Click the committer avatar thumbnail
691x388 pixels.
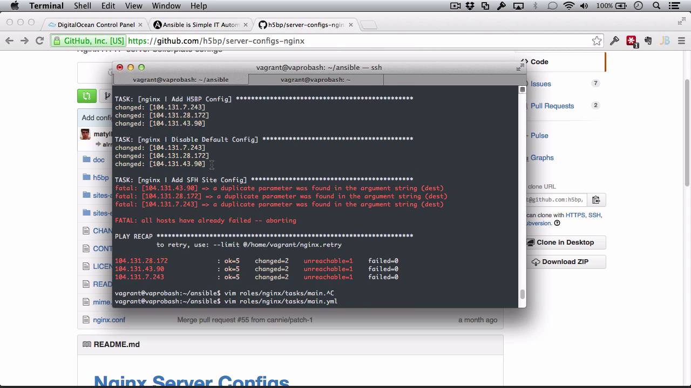pyautogui.click(x=85, y=134)
